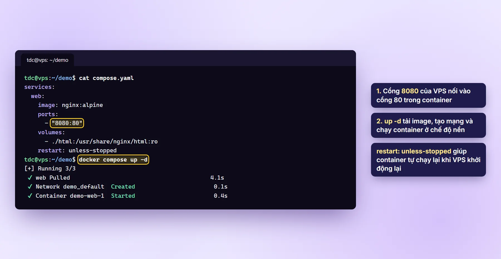Click the 'ports:' key
This screenshot has width=501, height=259.
pos(48,114)
